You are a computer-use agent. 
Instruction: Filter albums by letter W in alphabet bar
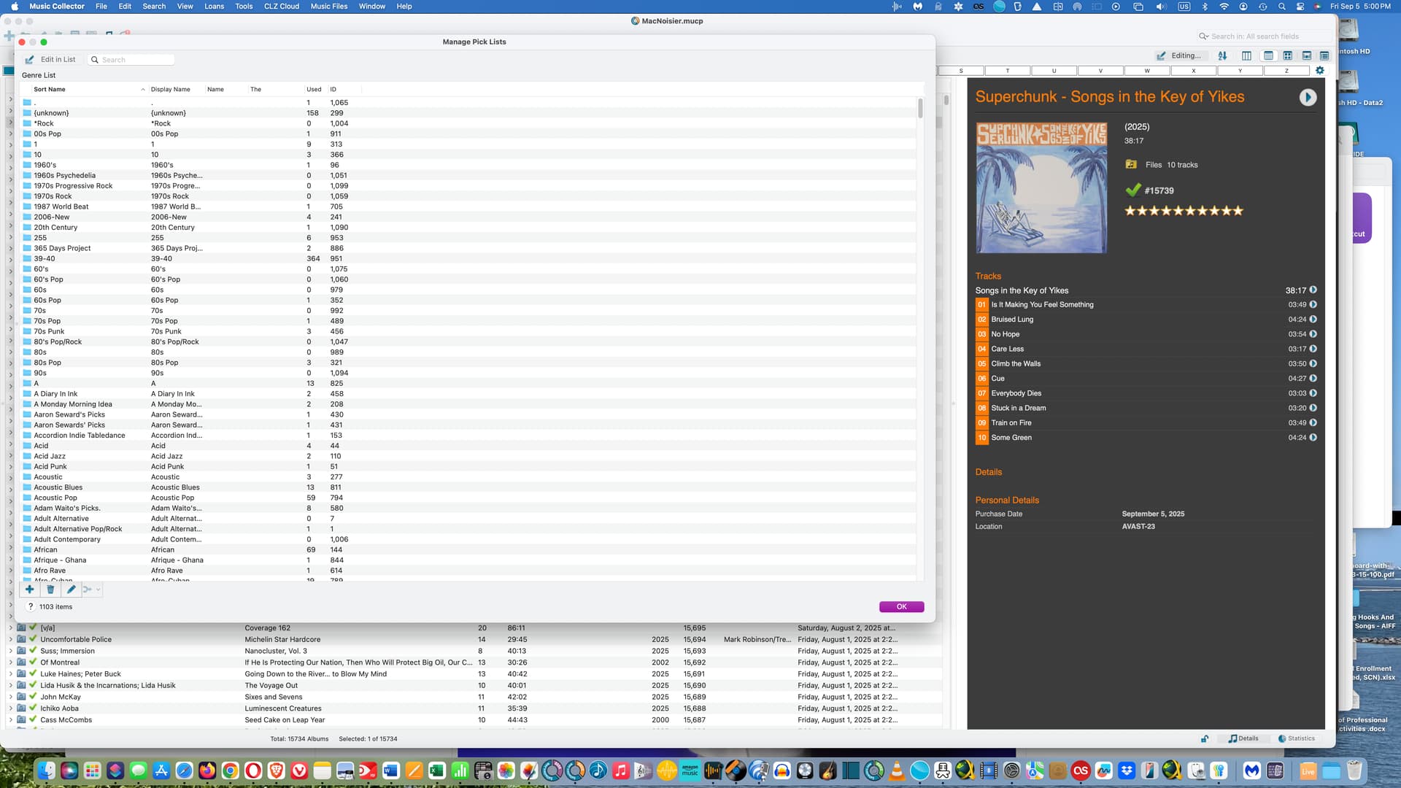(x=1147, y=71)
